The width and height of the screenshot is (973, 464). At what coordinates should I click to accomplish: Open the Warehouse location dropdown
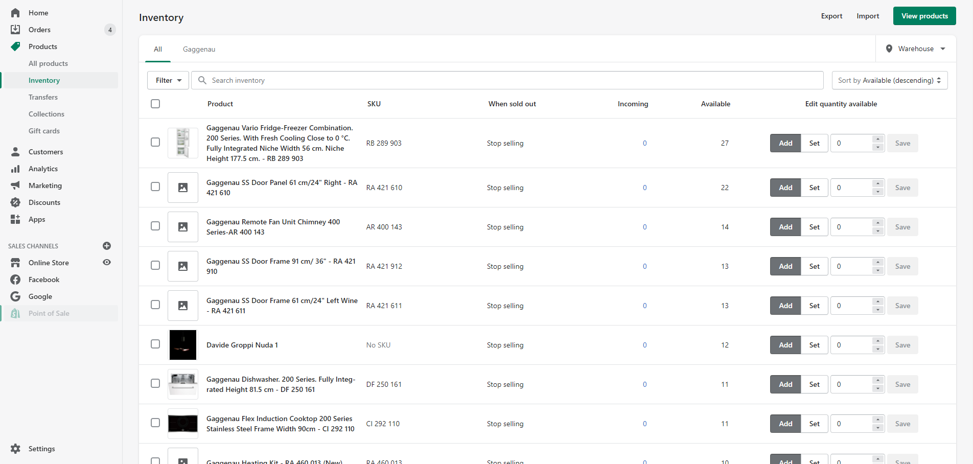(916, 49)
